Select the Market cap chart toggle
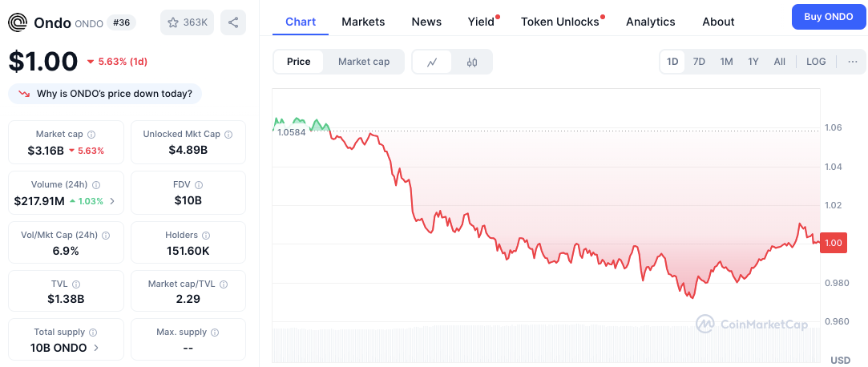Viewport: 868px width, 367px height. tap(364, 62)
